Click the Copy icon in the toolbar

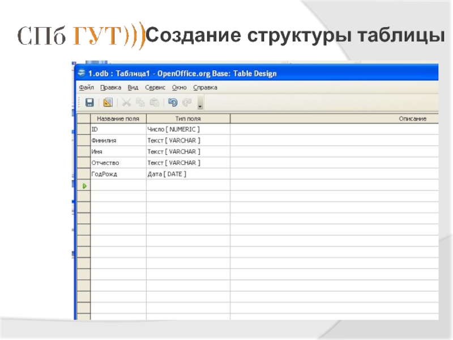140,103
